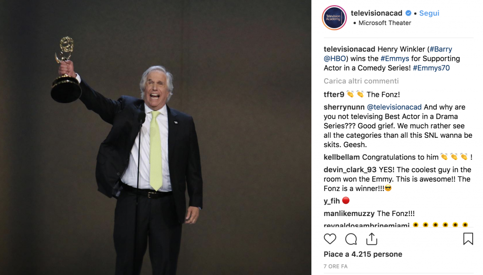Save the post with the bookmark icon
Screen dimensions: 483x275
coord(468,239)
